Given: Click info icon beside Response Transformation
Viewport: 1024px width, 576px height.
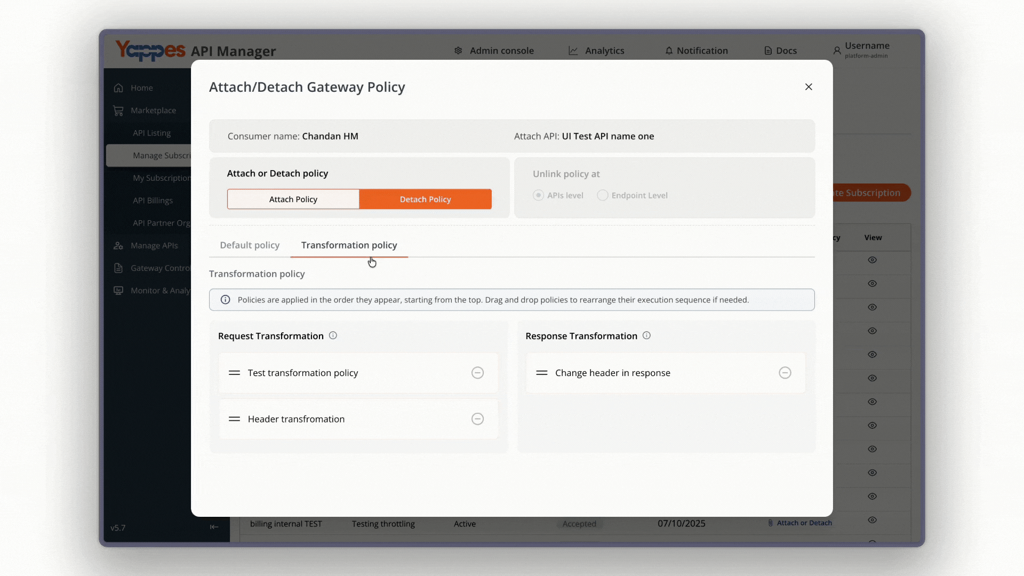Looking at the screenshot, I should point(647,335).
